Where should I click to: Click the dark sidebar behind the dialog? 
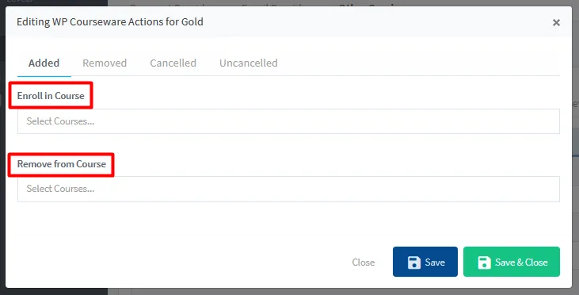click(x=55, y=291)
